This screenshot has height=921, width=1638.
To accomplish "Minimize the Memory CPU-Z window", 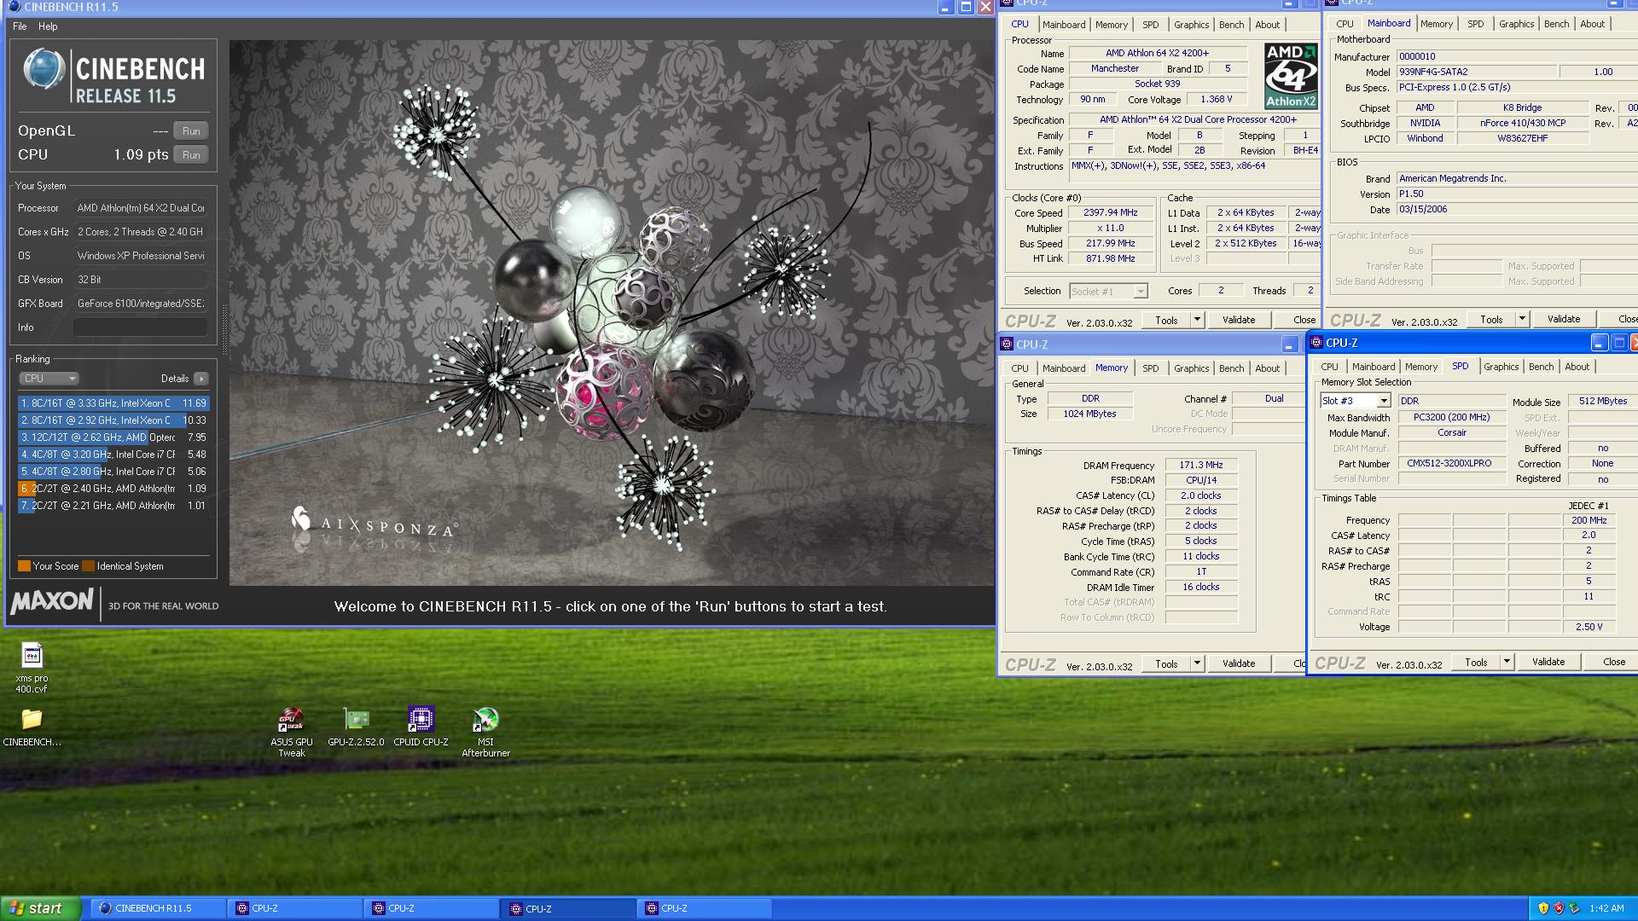I will point(1288,345).
